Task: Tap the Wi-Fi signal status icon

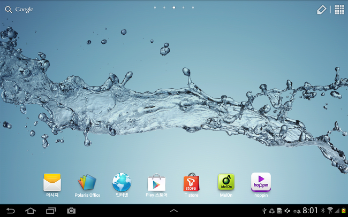Action: point(330,210)
